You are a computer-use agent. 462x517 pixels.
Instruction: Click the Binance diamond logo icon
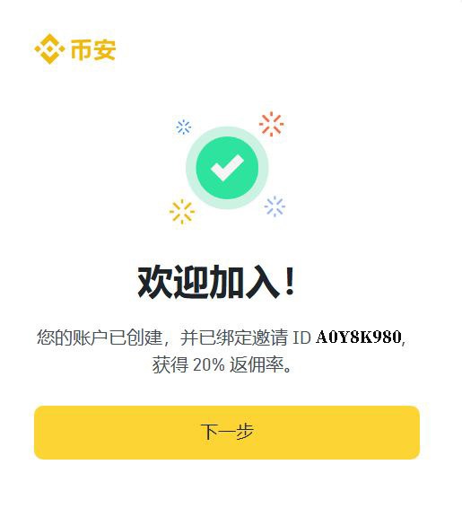coord(49,48)
